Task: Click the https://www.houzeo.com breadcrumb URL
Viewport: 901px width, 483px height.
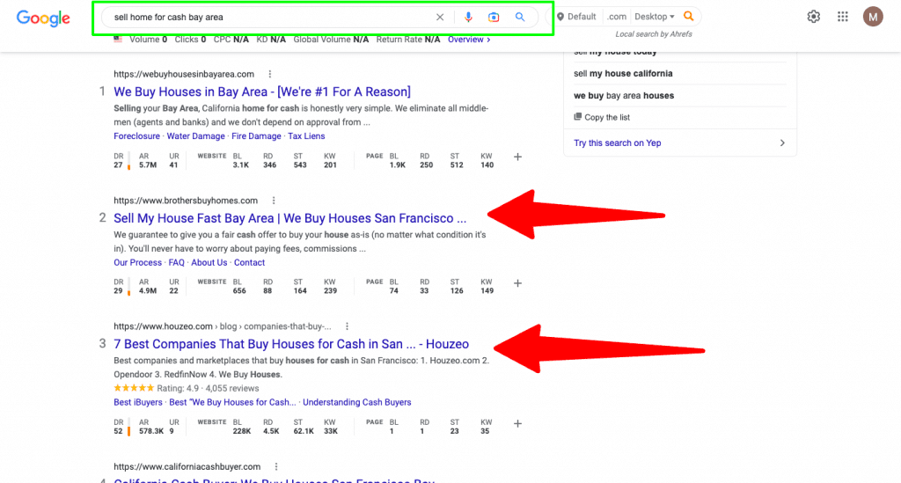Action: coord(223,326)
